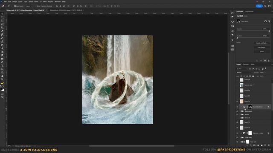Toggle the layer filter on/off switch
Screen dimensions: 273x153
pyautogui.click(x=266, y=68)
